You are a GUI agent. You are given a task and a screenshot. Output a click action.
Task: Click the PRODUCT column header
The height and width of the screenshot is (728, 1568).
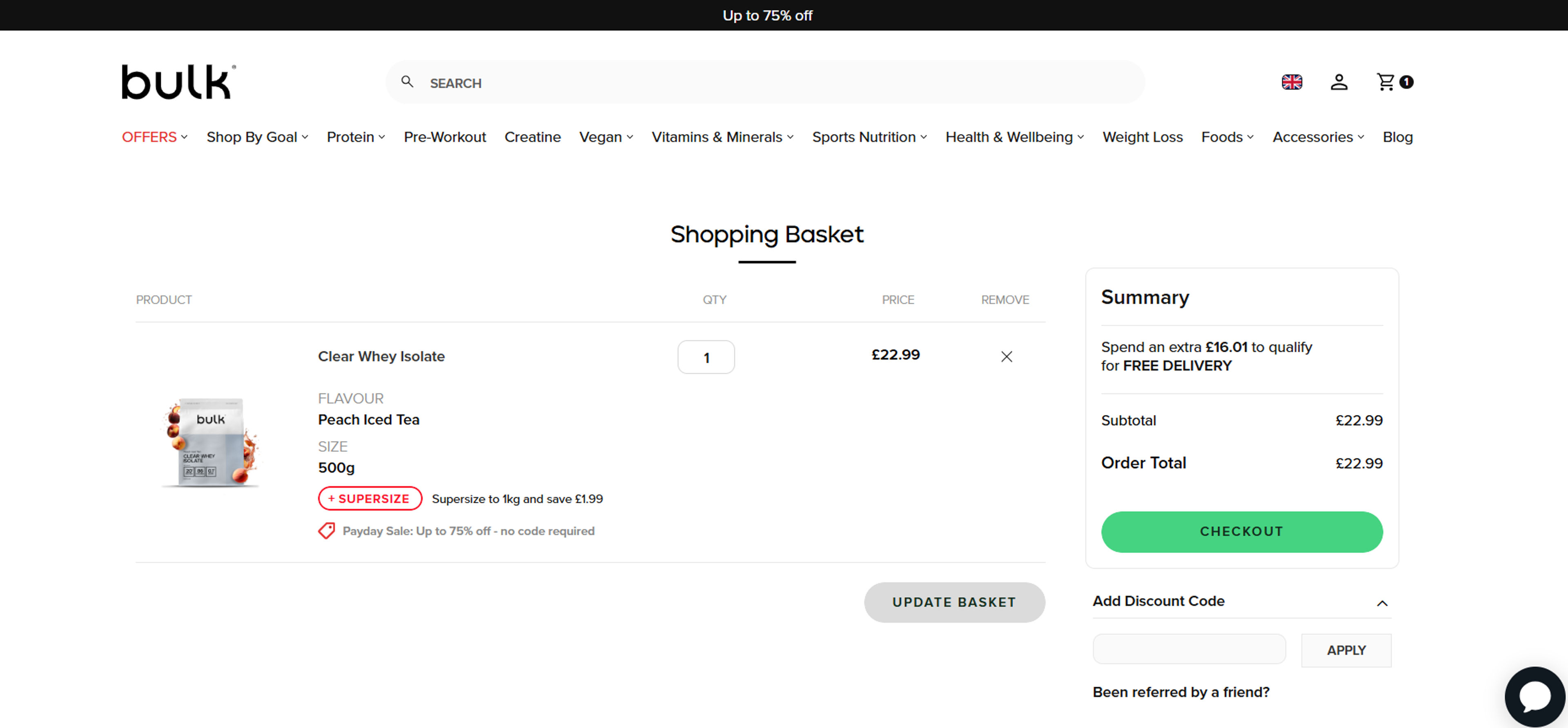point(164,300)
